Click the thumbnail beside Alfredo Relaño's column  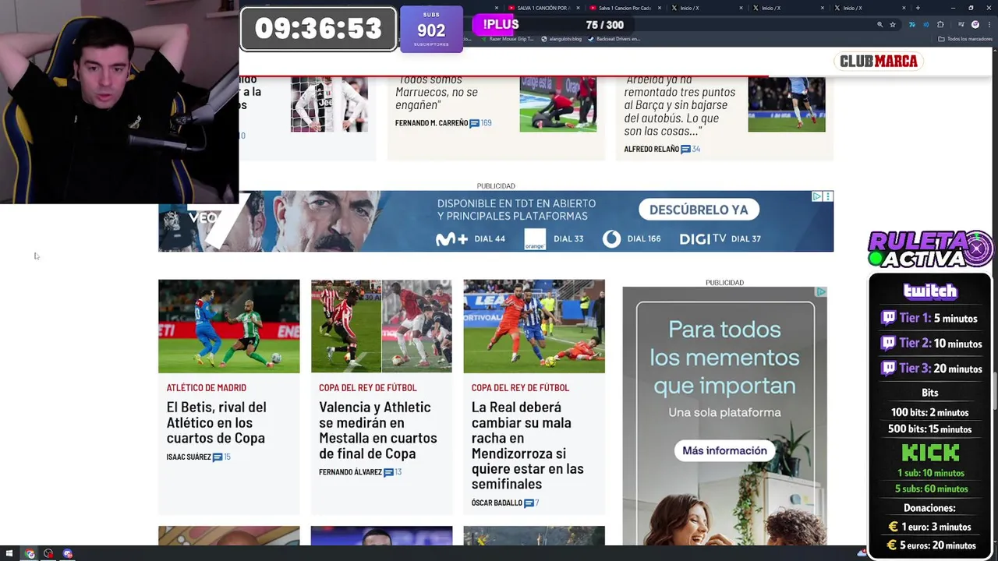coord(787,104)
